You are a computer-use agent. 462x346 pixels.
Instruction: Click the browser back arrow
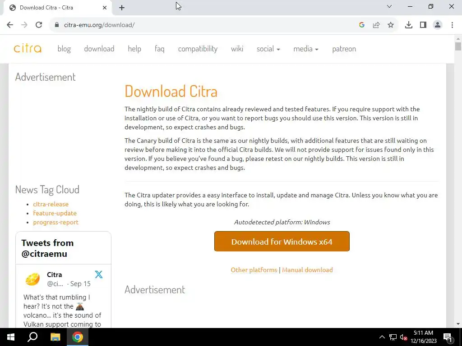pyautogui.click(x=10, y=25)
